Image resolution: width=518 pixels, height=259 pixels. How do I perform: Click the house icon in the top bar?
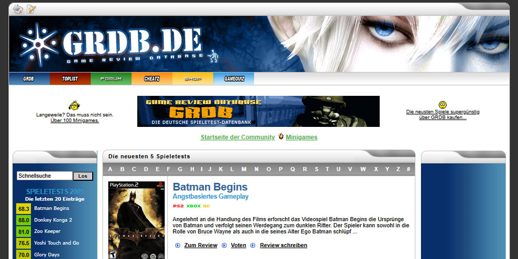click(18, 9)
